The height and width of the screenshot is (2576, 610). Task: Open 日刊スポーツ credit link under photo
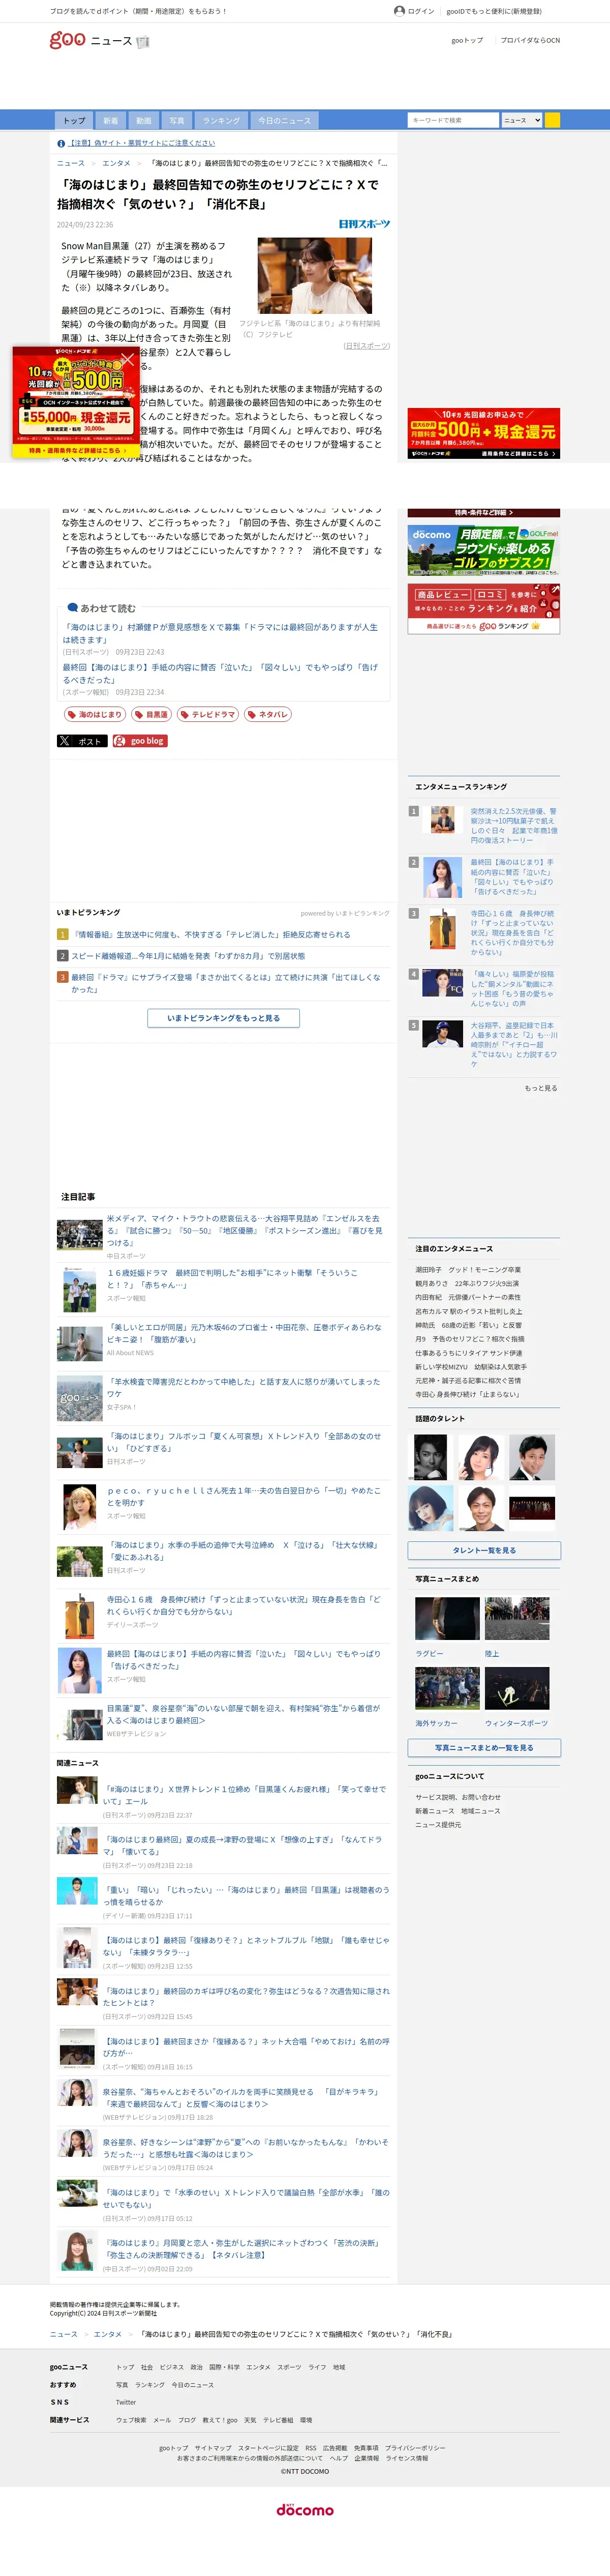tap(366, 346)
